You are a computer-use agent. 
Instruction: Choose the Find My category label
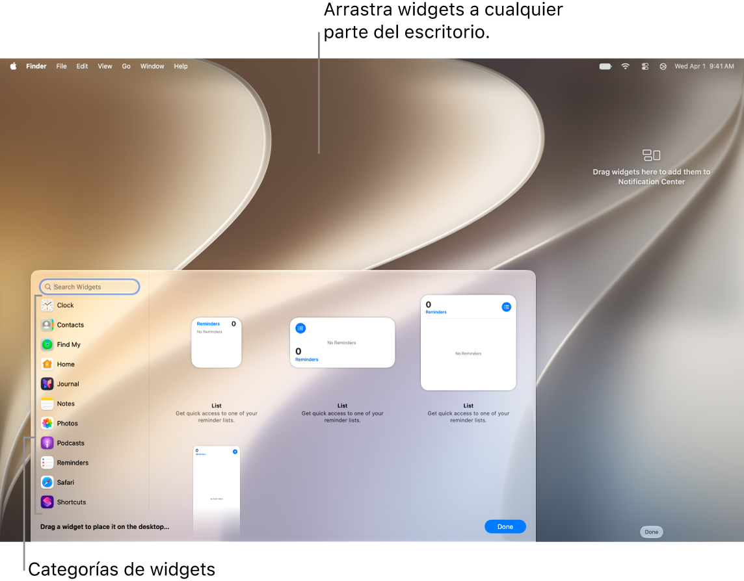[69, 345]
